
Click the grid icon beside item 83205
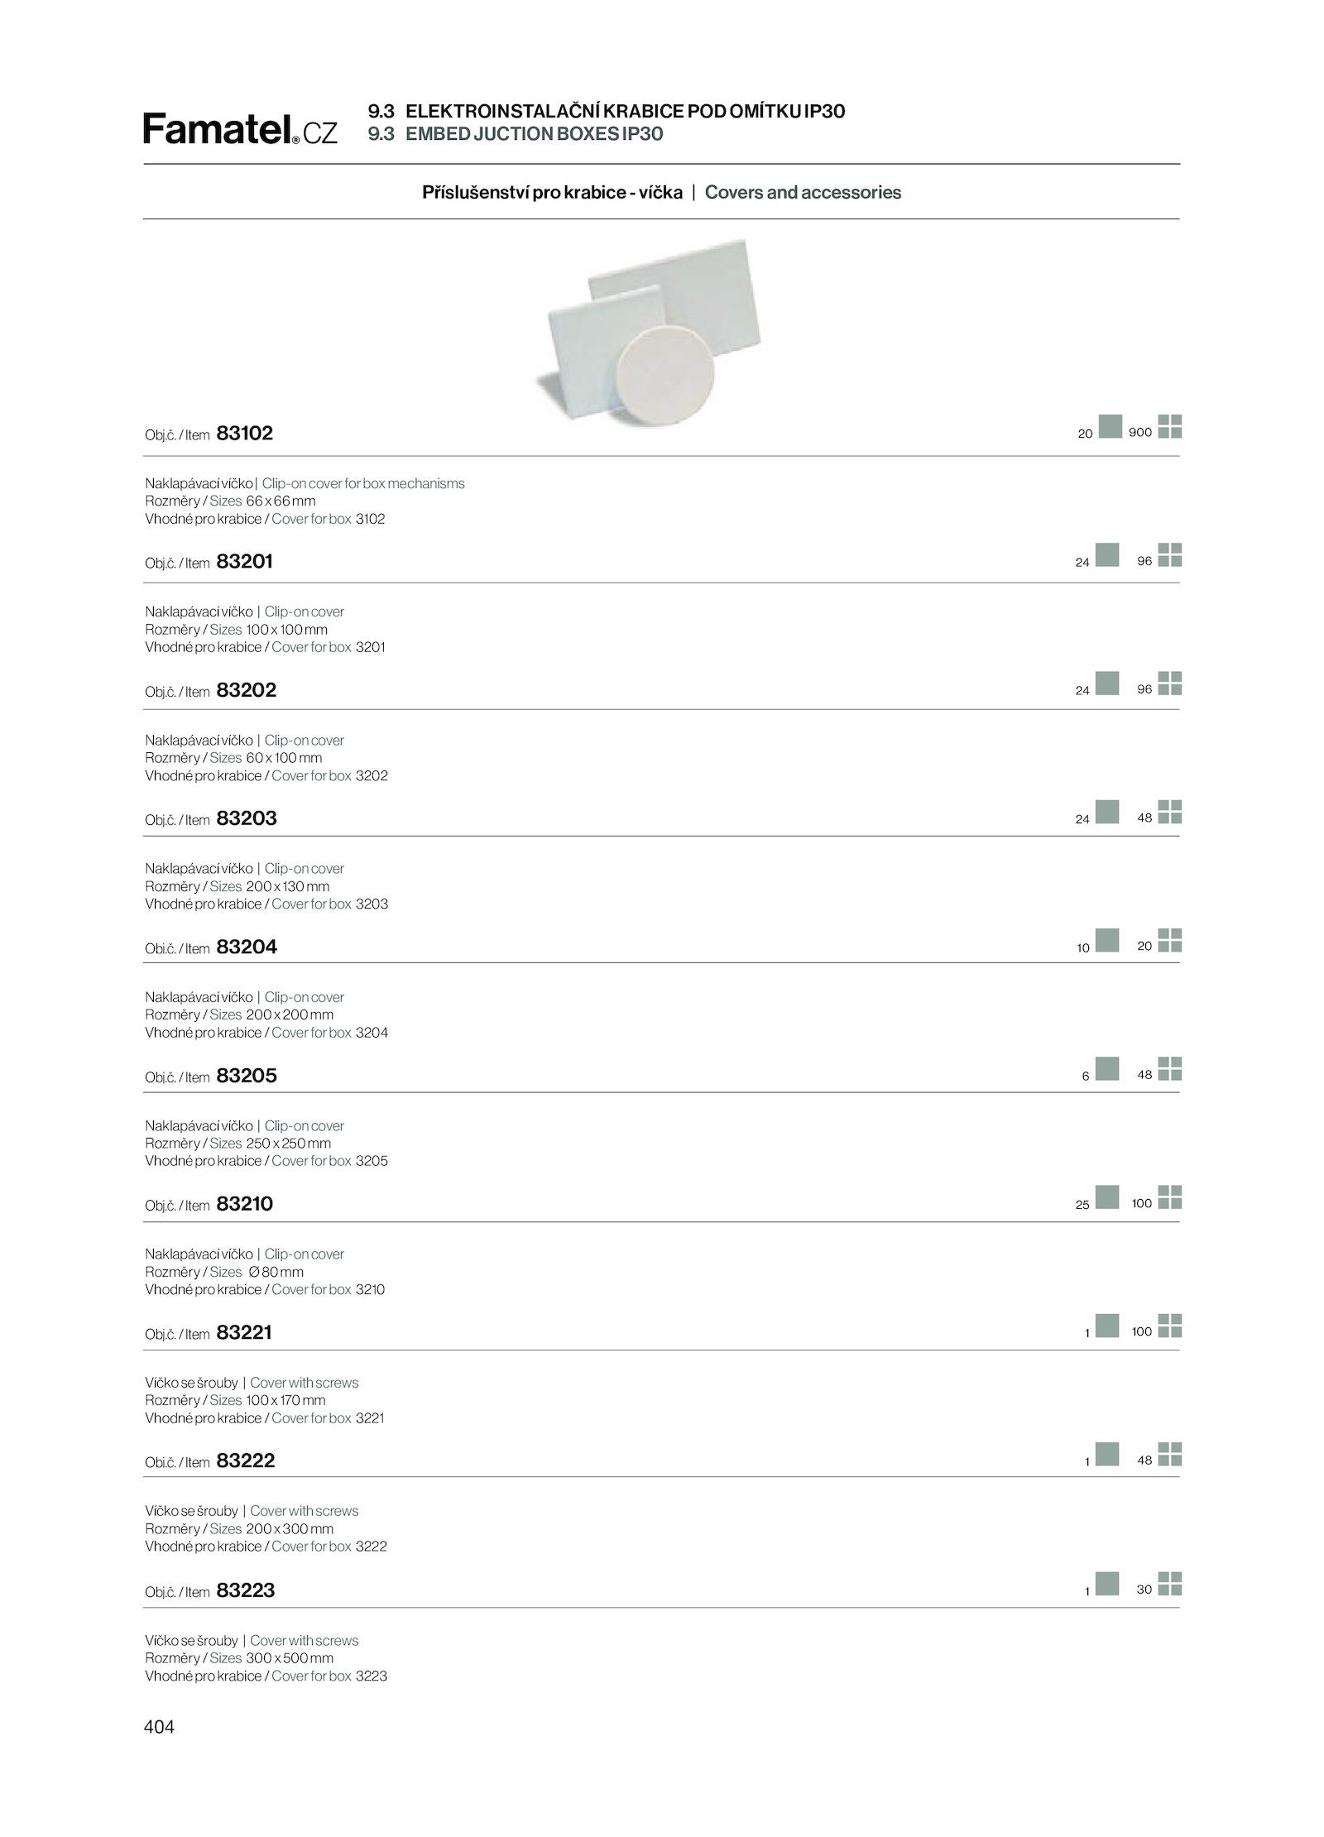click(1169, 1068)
